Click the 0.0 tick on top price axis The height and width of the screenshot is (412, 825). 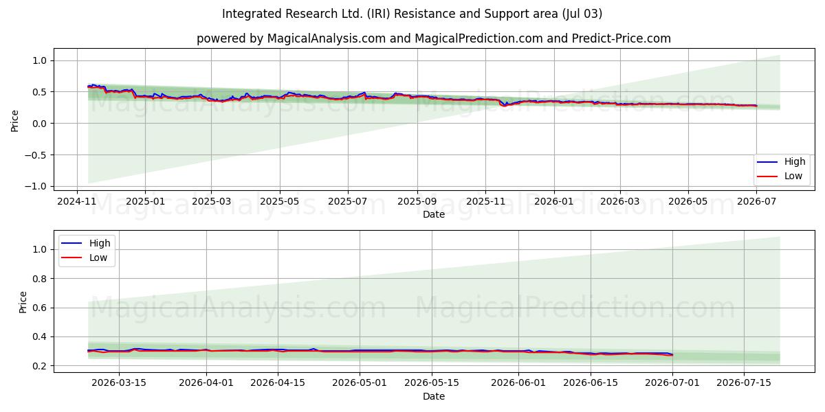point(40,124)
